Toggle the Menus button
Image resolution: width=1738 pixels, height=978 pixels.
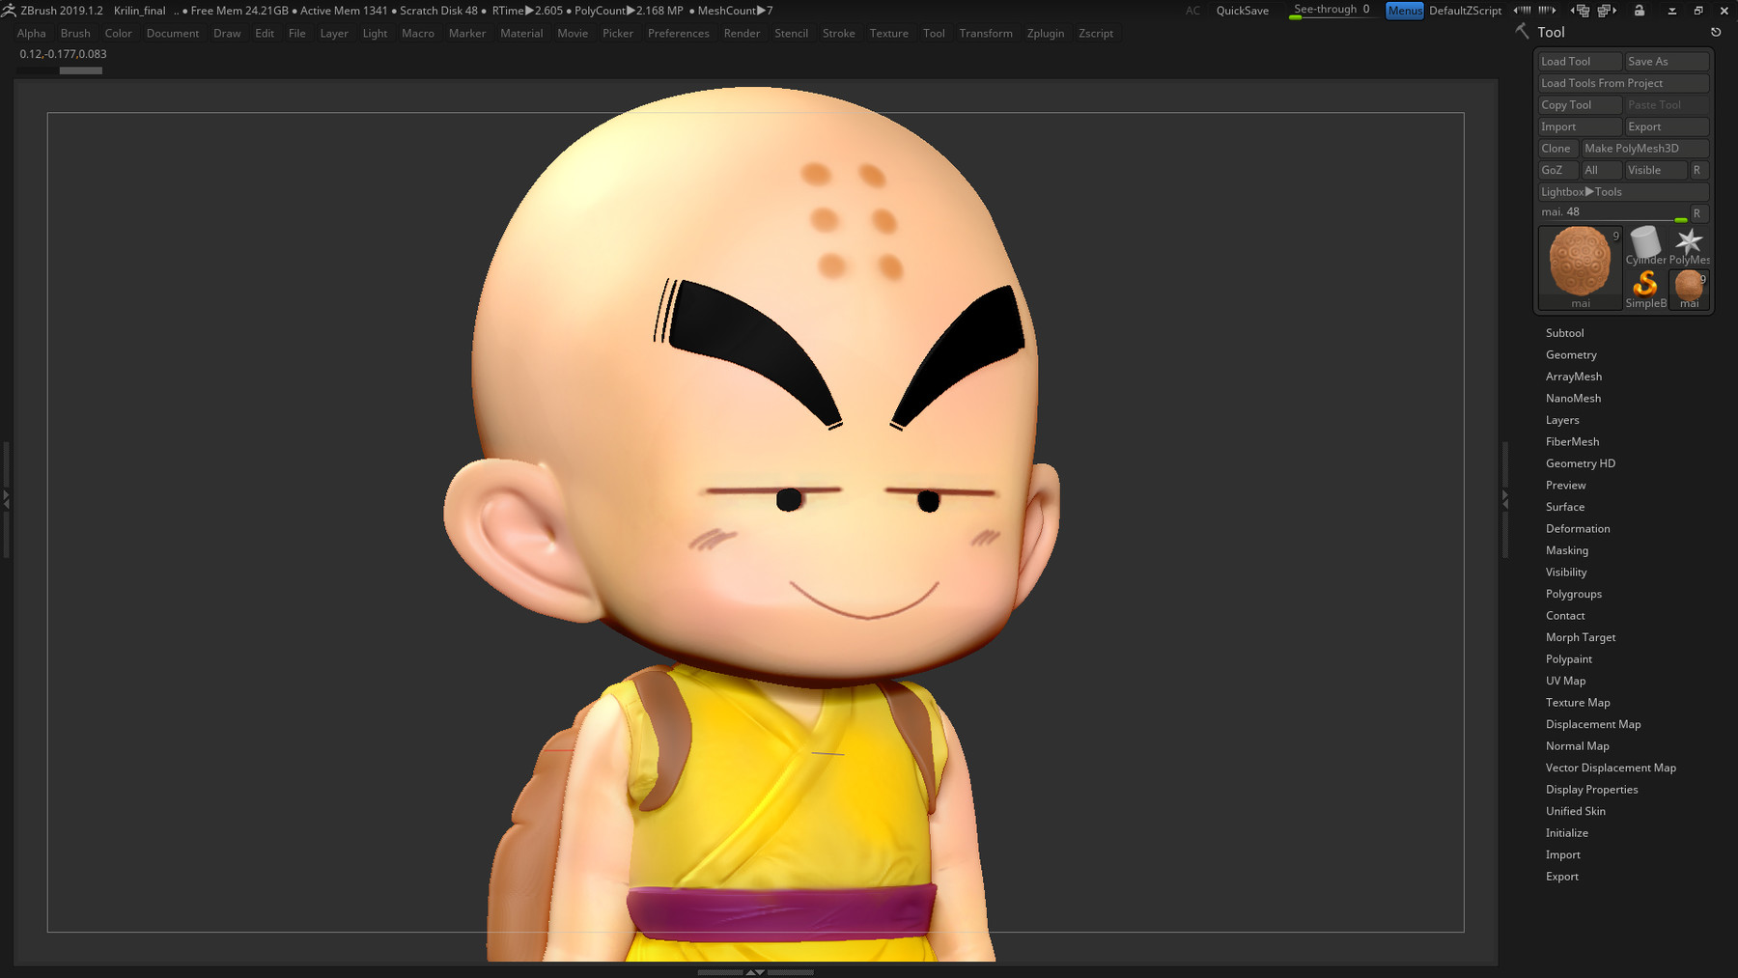coord(1405,11)
